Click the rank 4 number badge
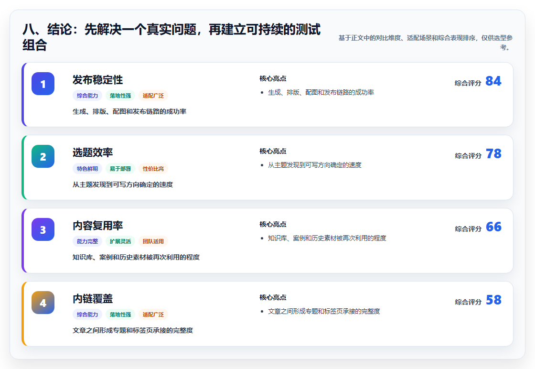 click(x=43, y=303)
